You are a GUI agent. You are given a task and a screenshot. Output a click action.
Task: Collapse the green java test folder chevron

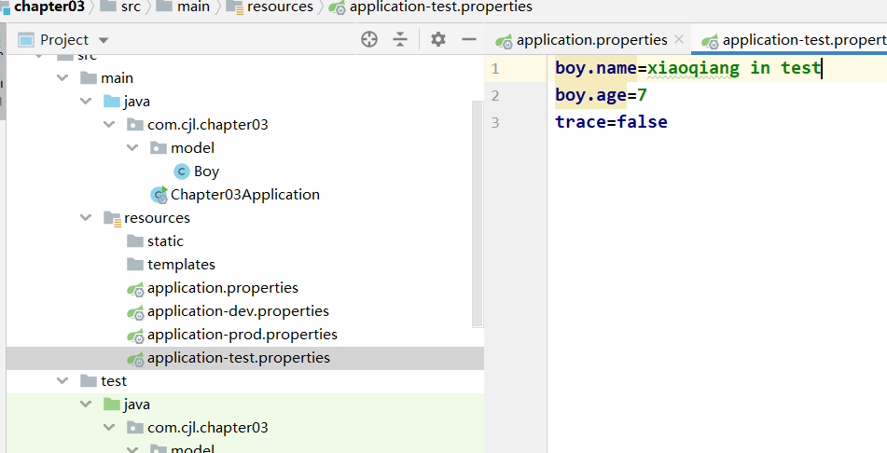(86, 405)
